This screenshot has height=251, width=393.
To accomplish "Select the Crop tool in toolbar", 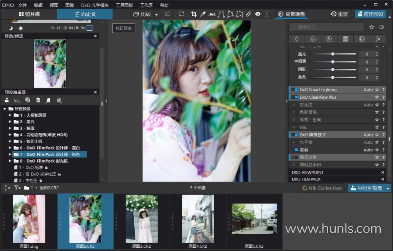I will [194, 14].
